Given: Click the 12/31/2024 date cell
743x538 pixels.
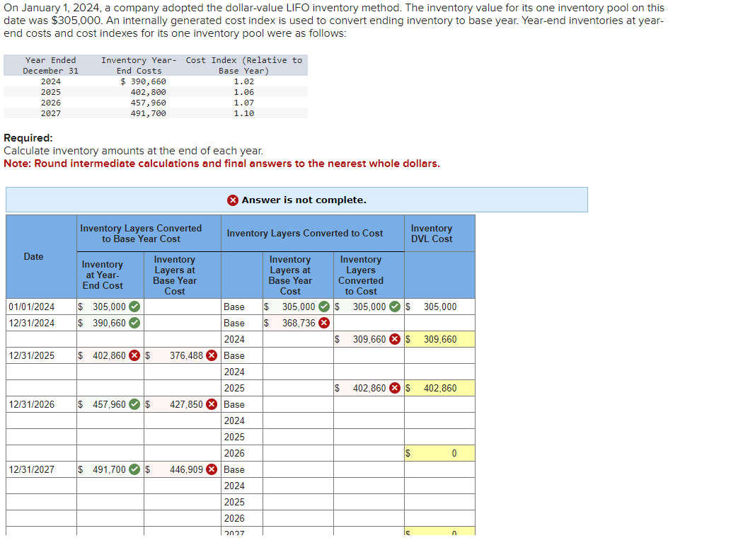Looking at the screenshot, I should [41, 323].
